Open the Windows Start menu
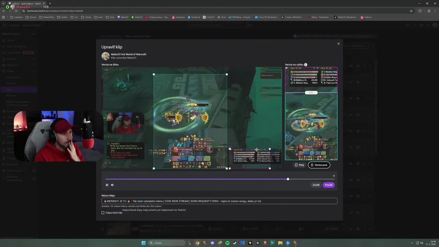The image size is (439, 247). [x=144, y=243]
